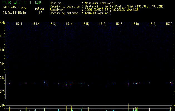Click the 0.7 kHz frequency label
The height and width of the screenshot is (111, 175).
click(x=2, y=92)
